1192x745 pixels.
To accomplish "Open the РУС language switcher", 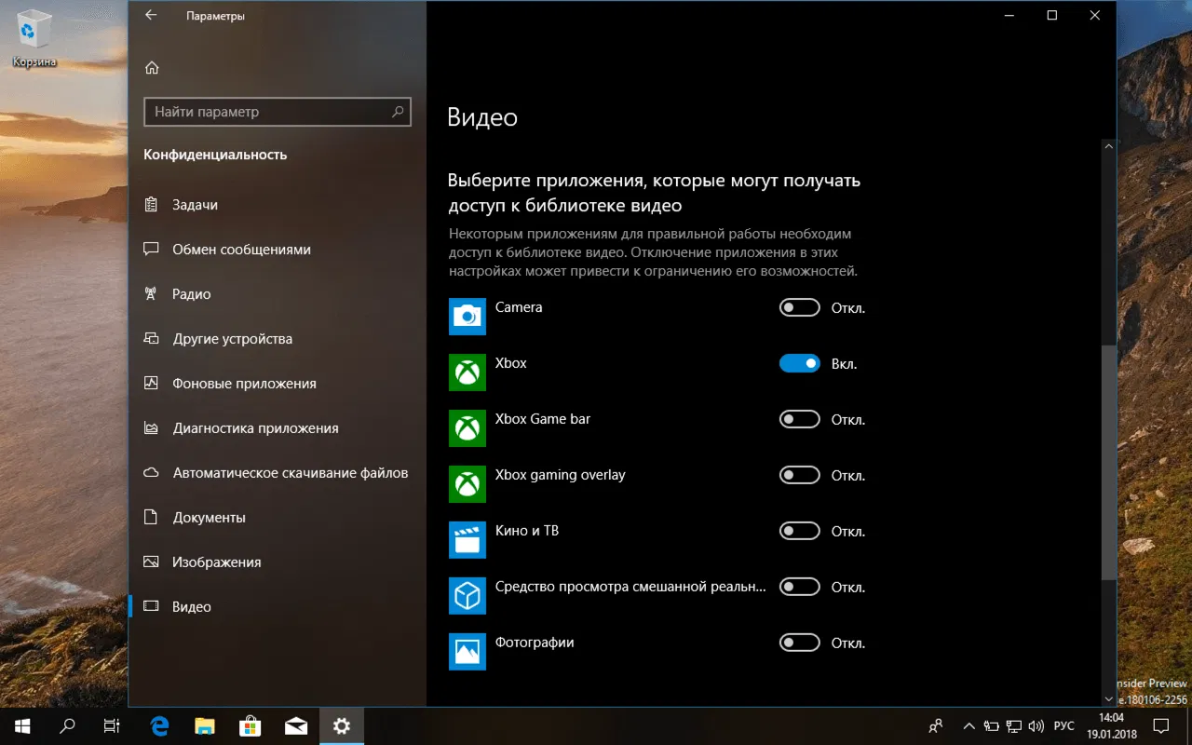I will click(1064, 725).
